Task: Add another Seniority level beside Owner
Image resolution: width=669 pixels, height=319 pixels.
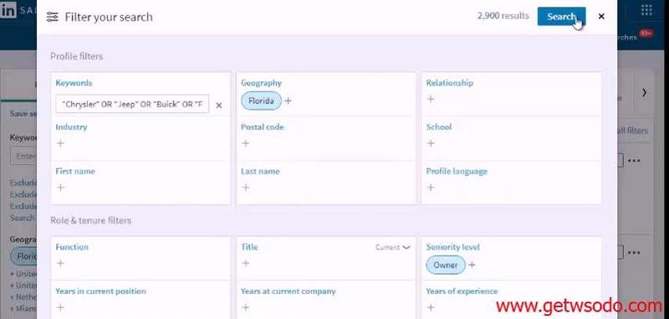Action: coord(472,265)
